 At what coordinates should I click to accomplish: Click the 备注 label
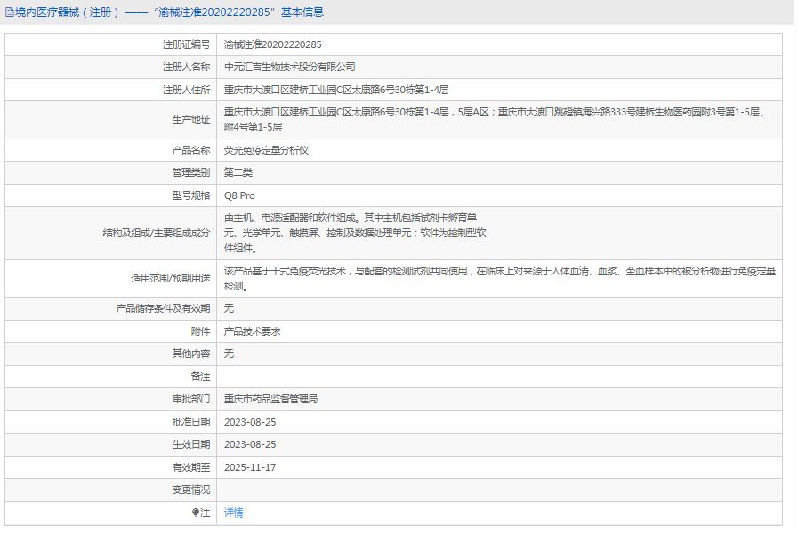coord(200,377)
